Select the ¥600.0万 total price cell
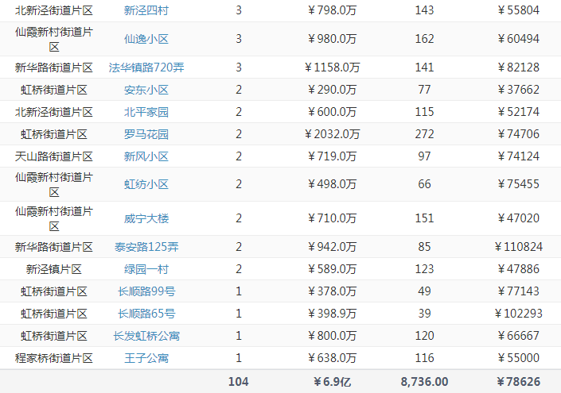Viewport: 561px width, 393px height. point(332,112)
